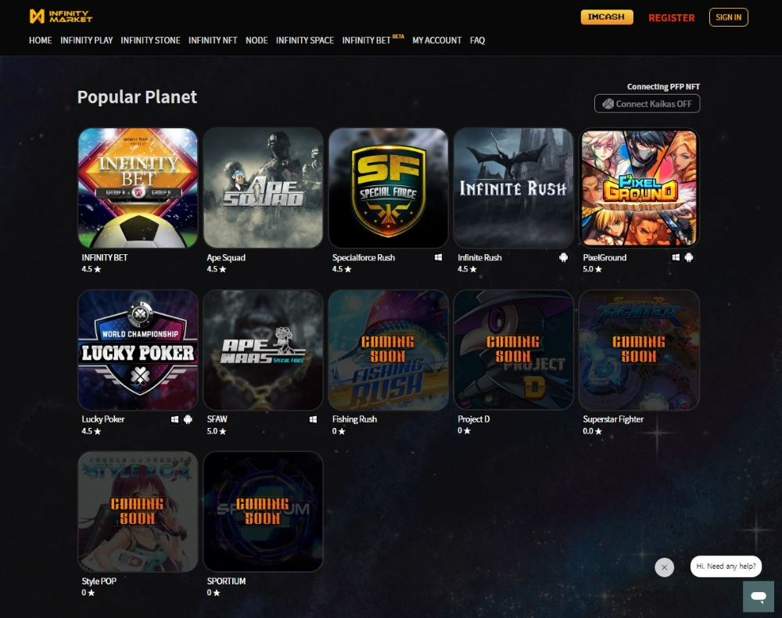The width and height of the screenshot is (782, 618).
Task: Go to the INFINITY NFT menu item
Action: click(213, 41)
